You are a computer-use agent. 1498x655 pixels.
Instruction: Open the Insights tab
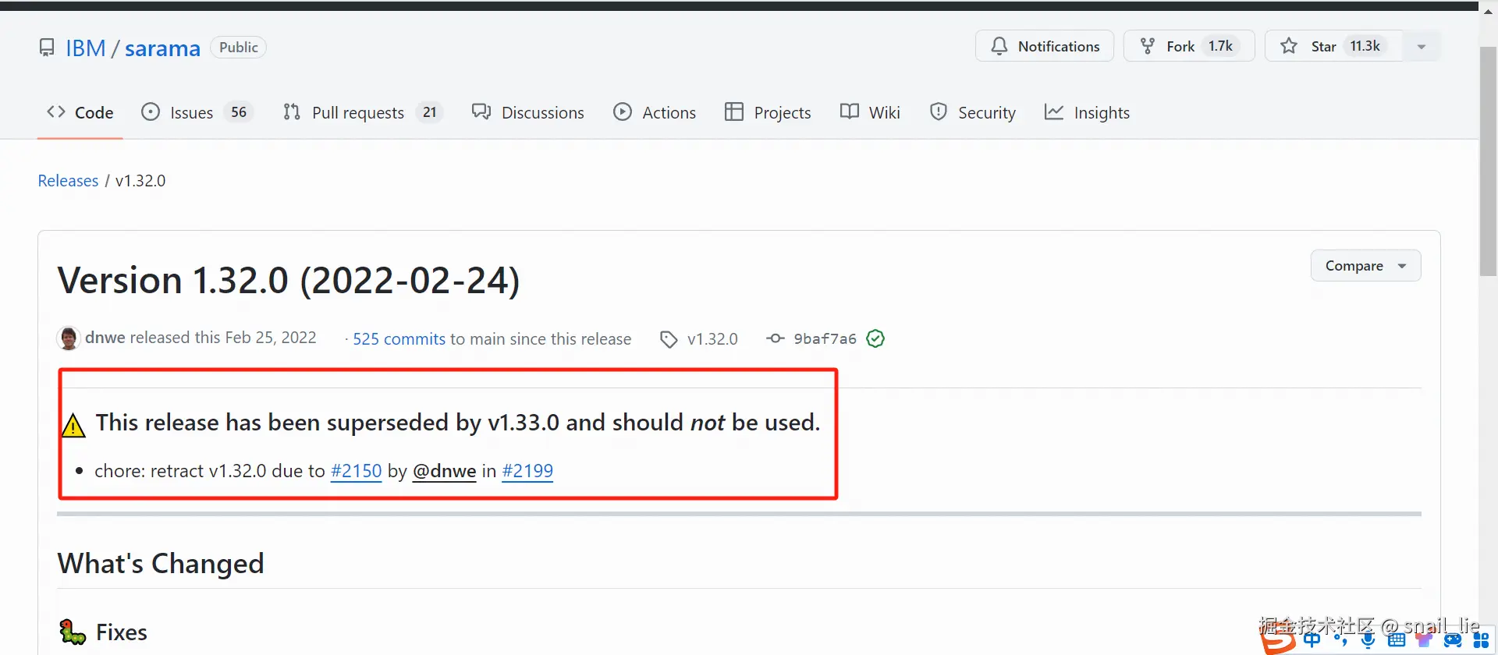click(1087, 112)
